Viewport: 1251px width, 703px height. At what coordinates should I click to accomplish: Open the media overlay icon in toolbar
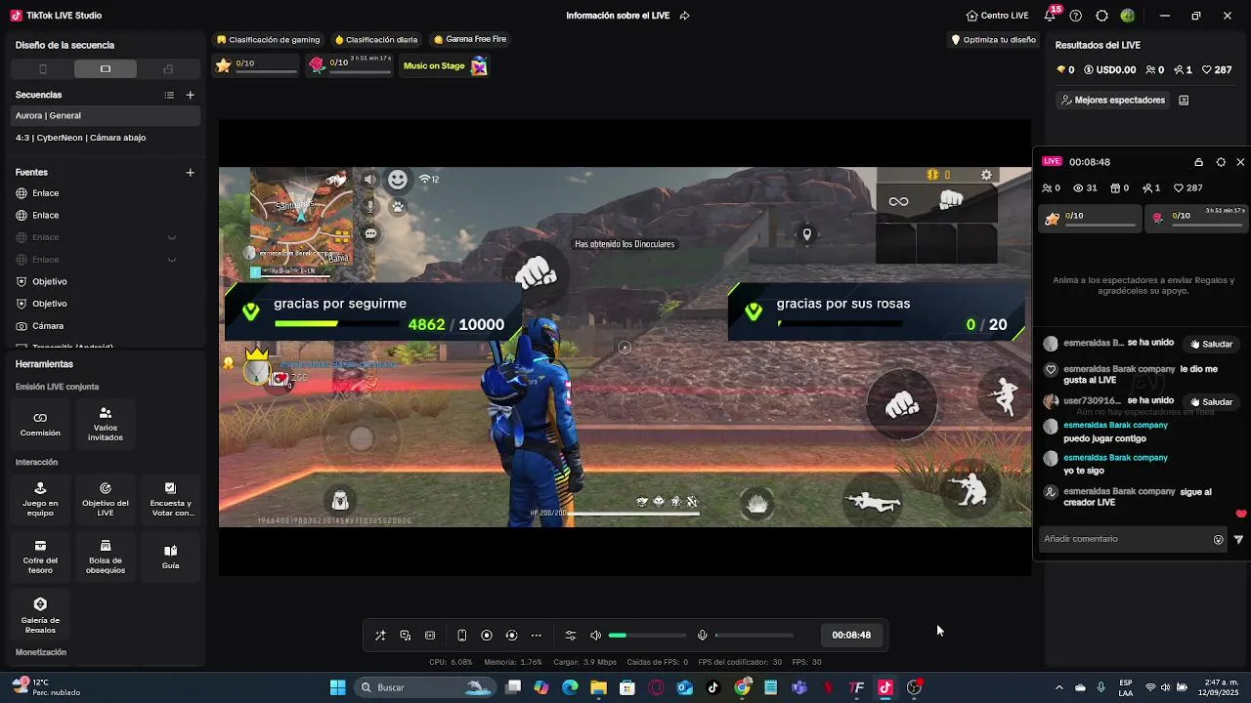[x=406, y=636]
